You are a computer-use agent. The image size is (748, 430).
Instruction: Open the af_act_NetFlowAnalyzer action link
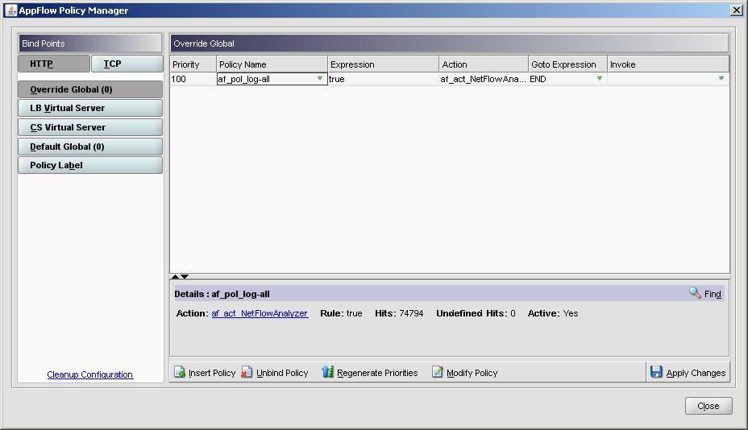tap(260, 313)
